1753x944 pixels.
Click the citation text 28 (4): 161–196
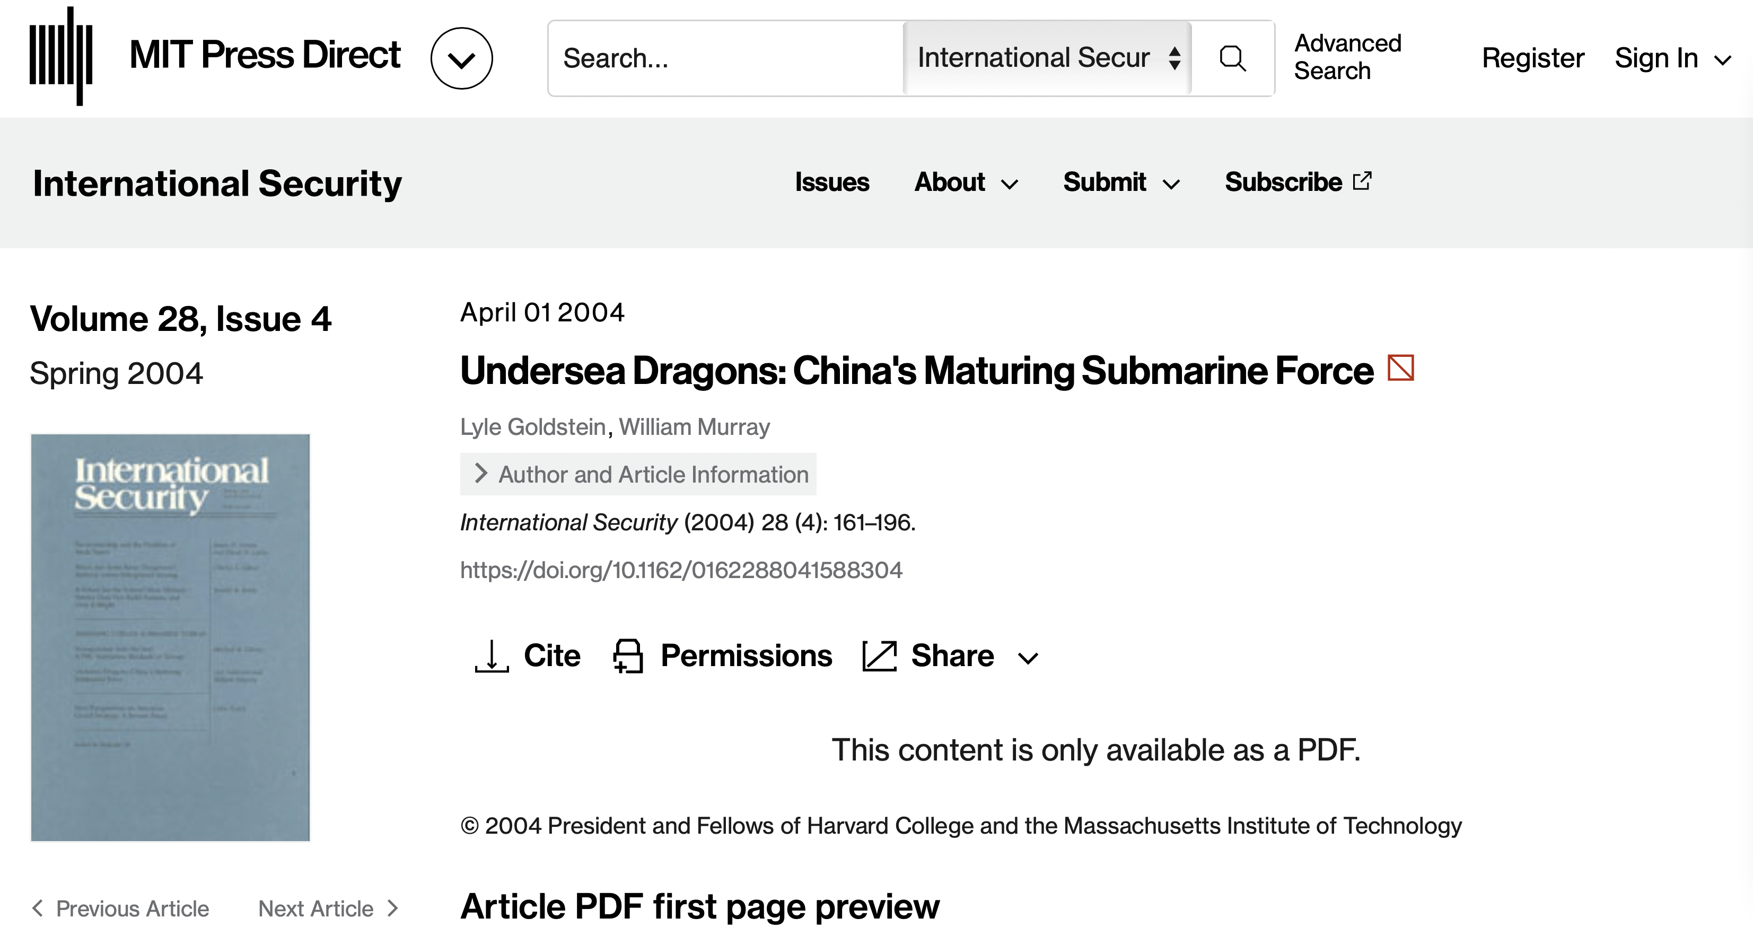coord(838,522)
